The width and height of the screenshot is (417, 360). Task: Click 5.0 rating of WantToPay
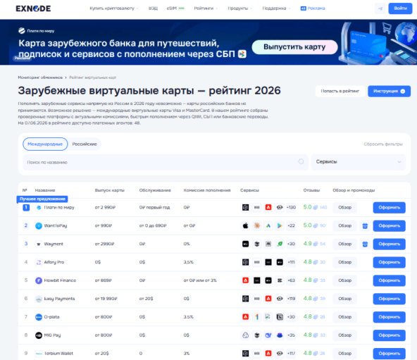[307, 225]
